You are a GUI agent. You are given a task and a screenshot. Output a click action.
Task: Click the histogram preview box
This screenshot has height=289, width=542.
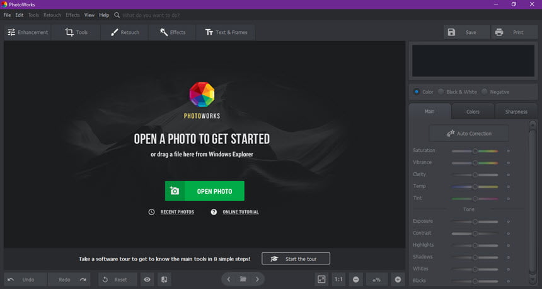[x=473, y=61]
